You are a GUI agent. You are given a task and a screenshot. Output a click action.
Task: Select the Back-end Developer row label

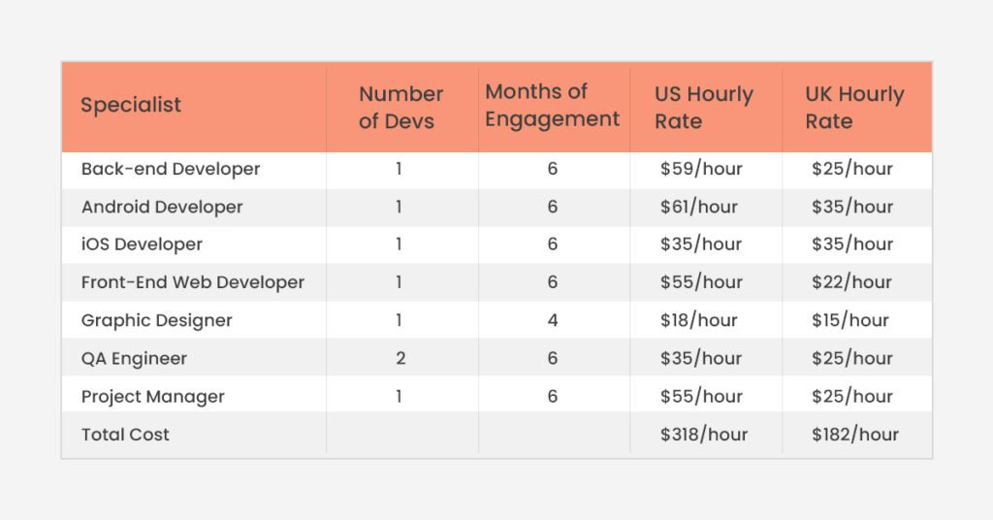171,169
